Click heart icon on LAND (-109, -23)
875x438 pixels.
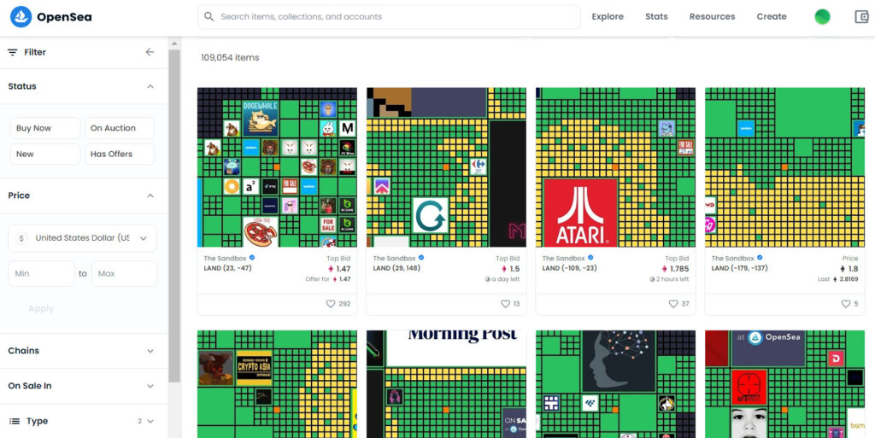[x=673, y=304]
